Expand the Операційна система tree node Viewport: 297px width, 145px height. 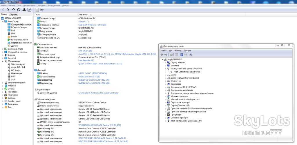tap(3, 52)
